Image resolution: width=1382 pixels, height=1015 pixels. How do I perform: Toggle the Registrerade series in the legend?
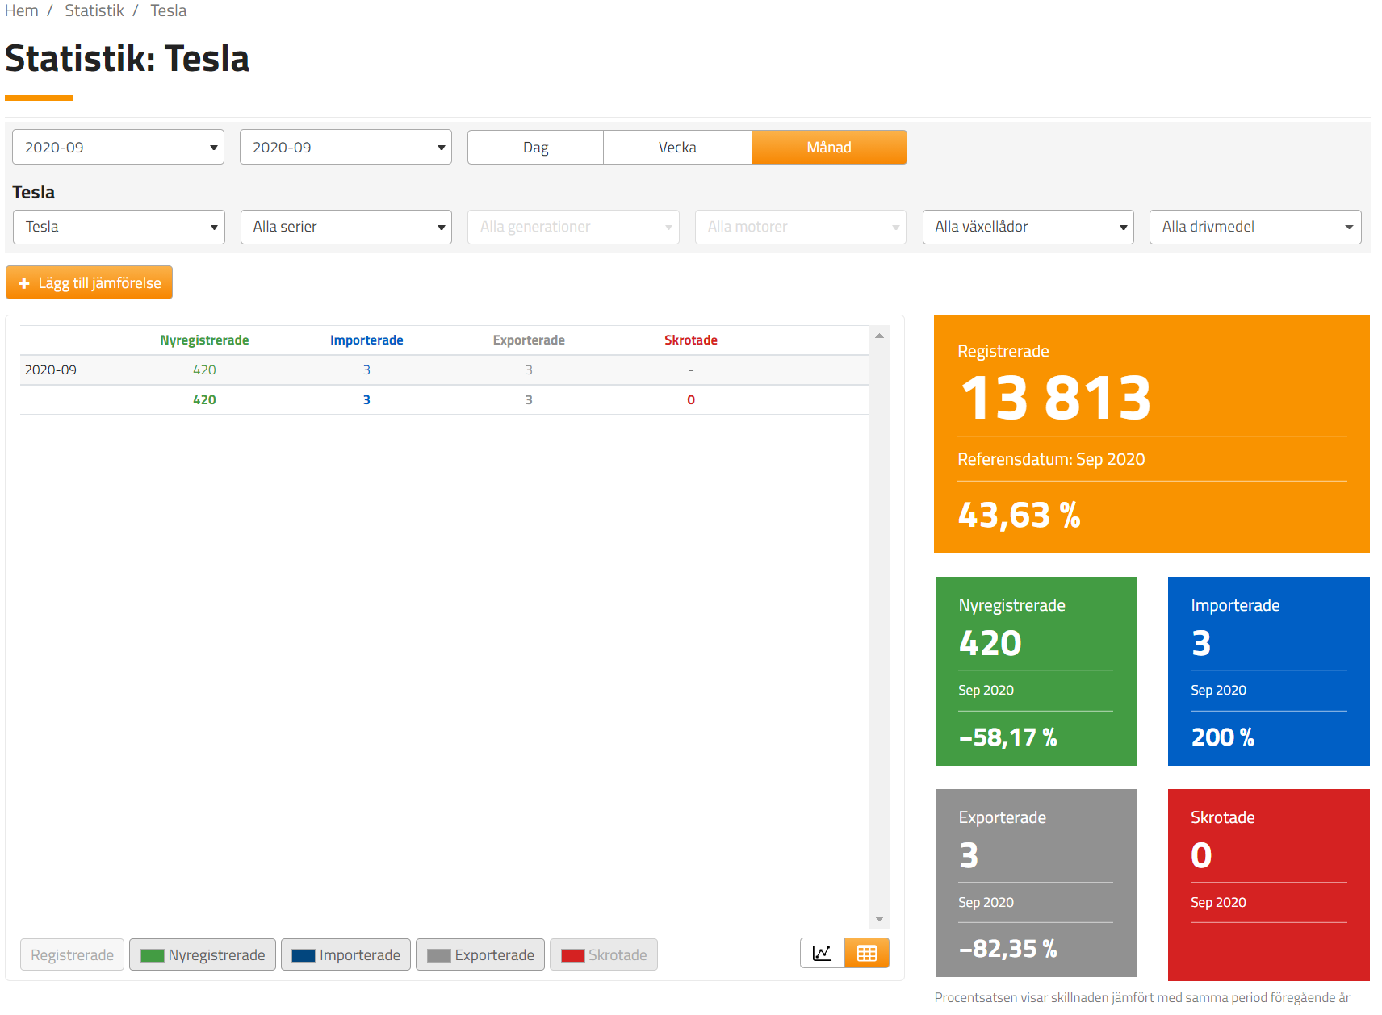tap(72, 954)
